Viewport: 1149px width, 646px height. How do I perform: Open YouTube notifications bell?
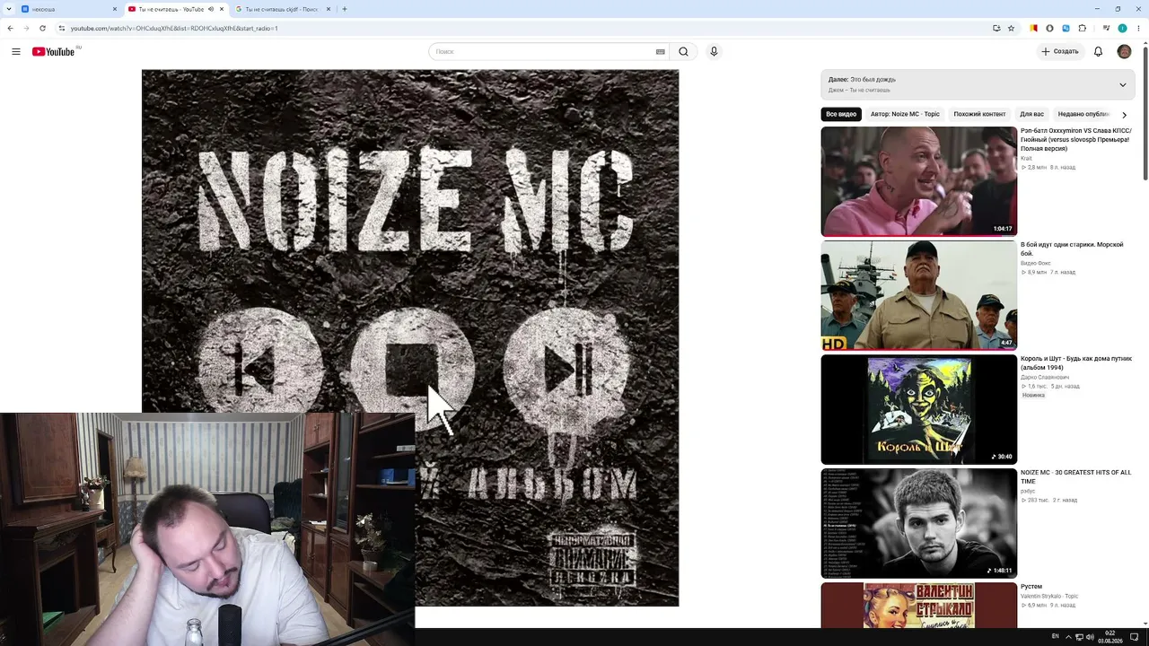[1098, 52]
